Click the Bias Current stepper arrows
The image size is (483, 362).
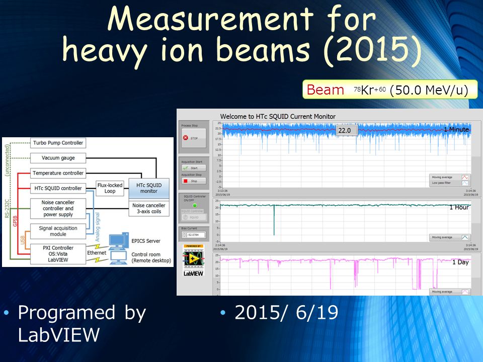(x=184, y=235)
